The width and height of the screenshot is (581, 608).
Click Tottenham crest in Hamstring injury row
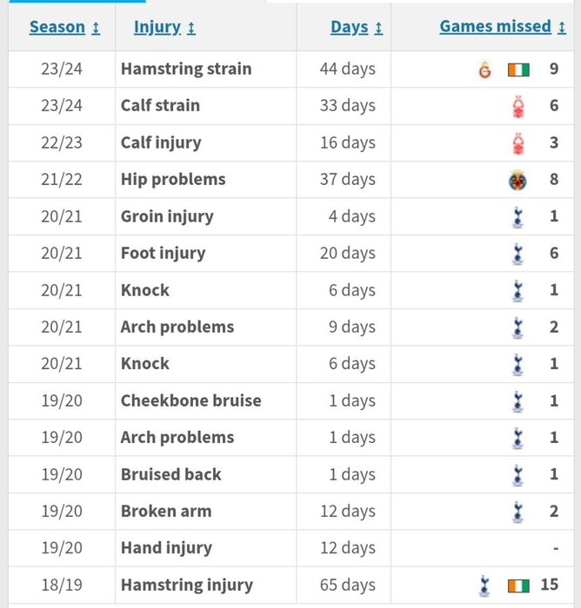click(484, 585)
